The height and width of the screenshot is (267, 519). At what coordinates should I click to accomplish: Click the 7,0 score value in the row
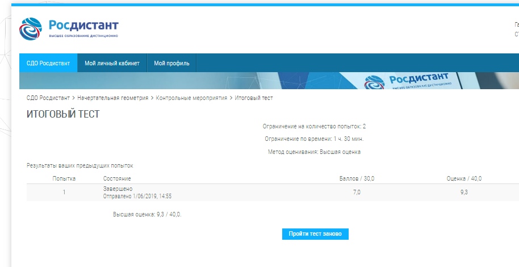click(357, 193)
